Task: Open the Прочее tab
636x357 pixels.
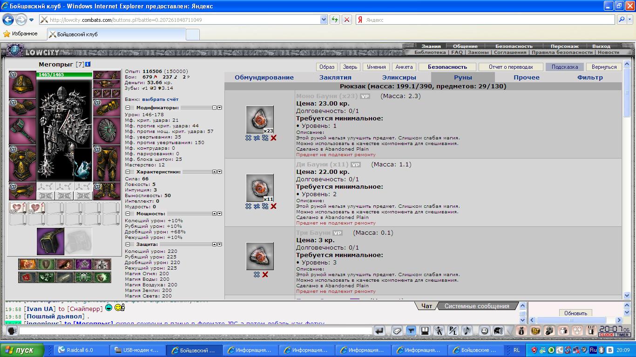Action: tap(527, 78)
